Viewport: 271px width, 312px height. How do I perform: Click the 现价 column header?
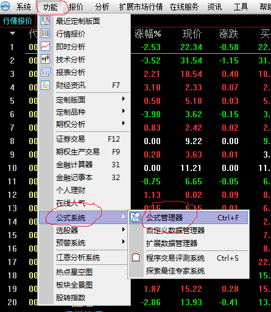click(192, 34)
